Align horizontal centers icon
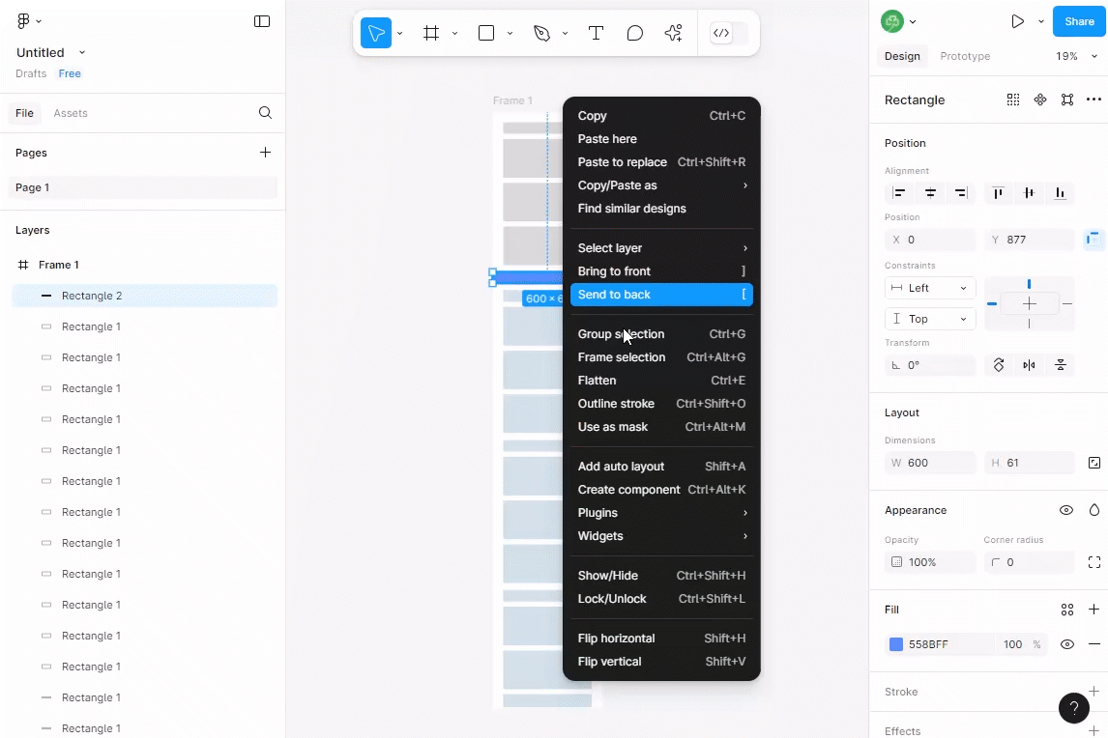Image resolution: width=1108 pixels, height=738 pixels. 930,193
